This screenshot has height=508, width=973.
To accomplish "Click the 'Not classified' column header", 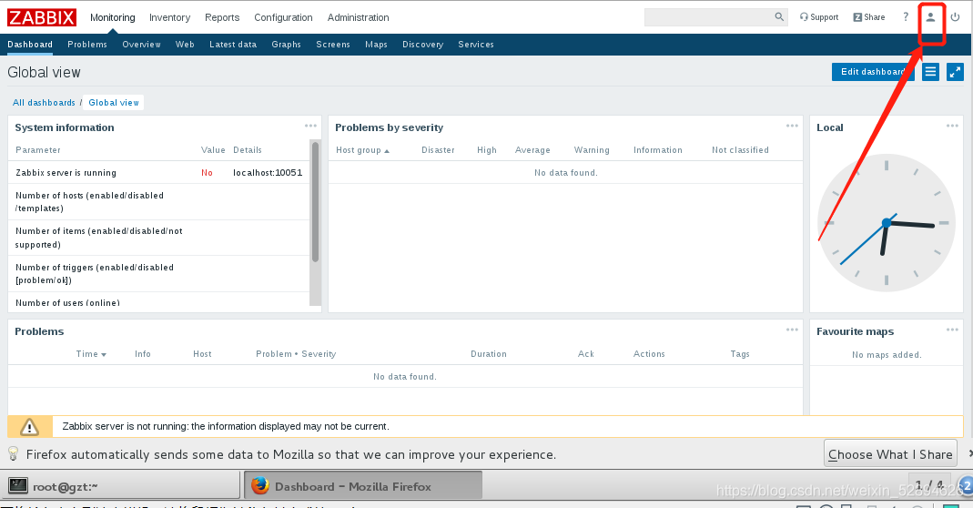I will pyautogui.click(x=740, y=150).
